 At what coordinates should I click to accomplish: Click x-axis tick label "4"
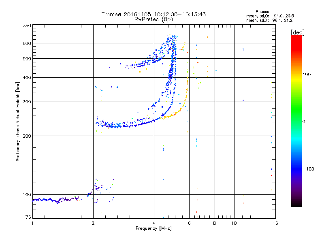[x=154, y=223]
